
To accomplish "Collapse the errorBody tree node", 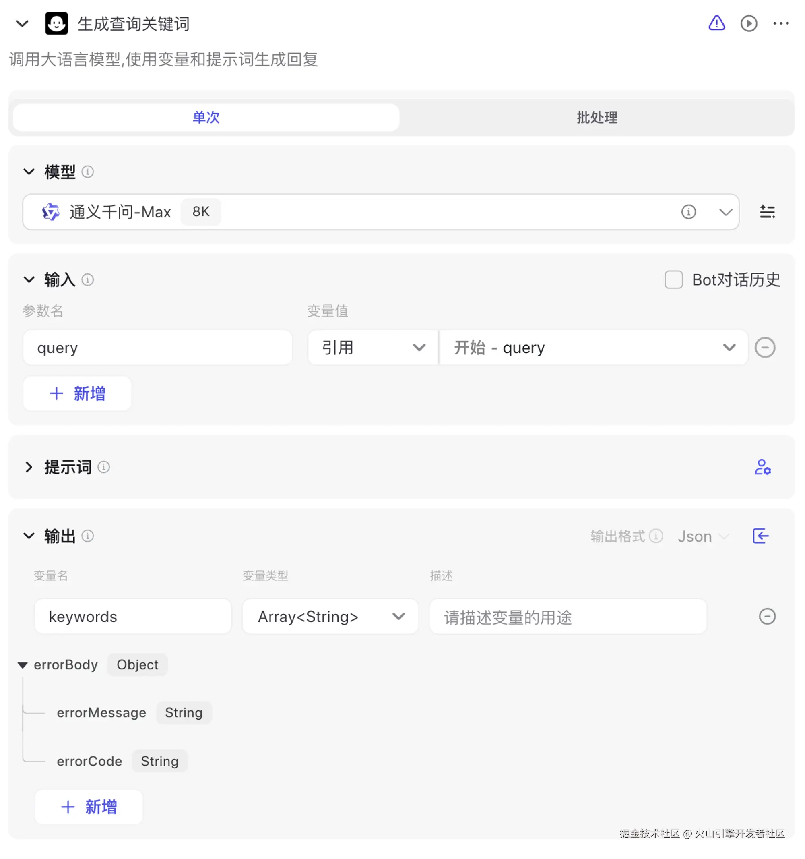I will [x=23, y=664].
